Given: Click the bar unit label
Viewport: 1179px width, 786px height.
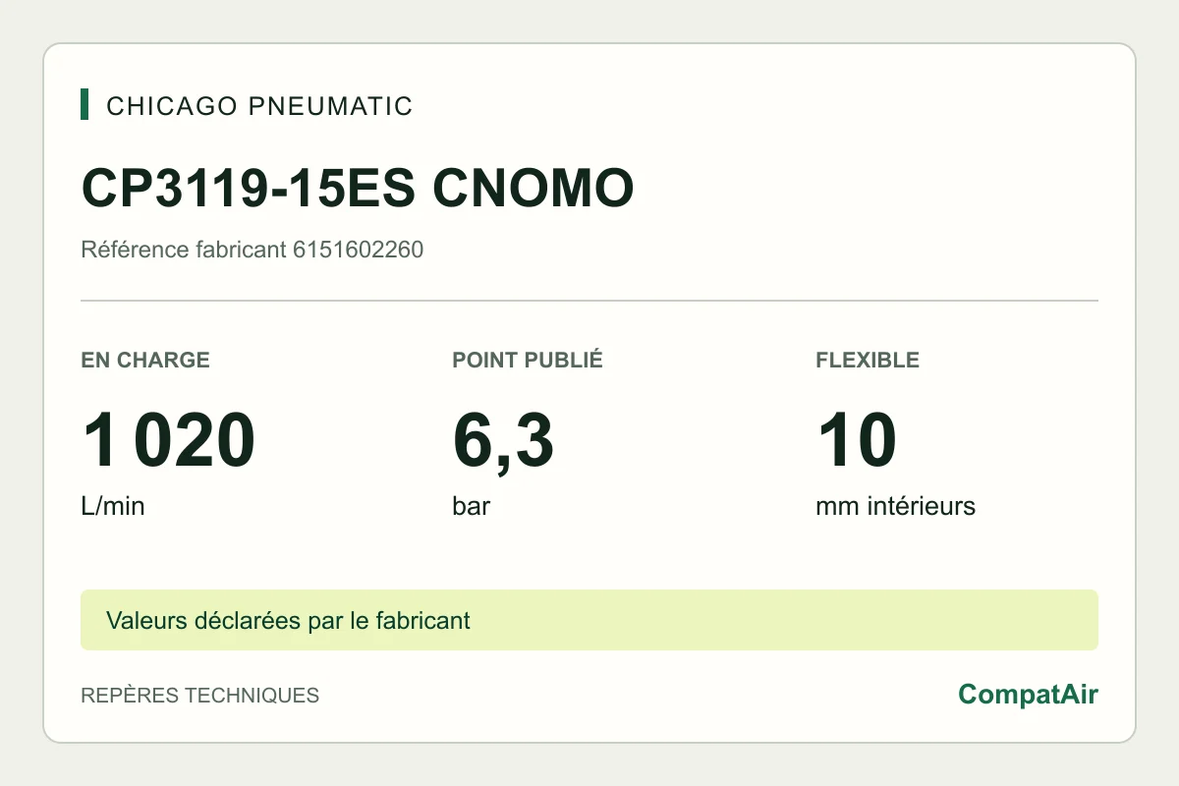Looking at the screenshot, I should [472, 507].
